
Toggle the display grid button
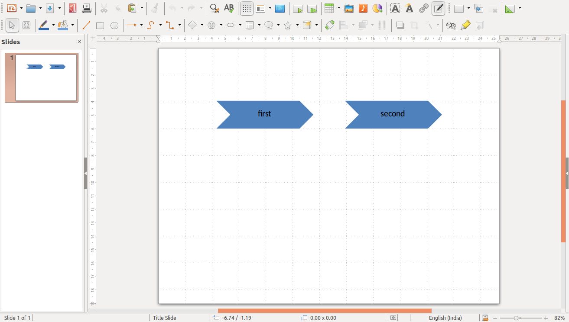247,8
